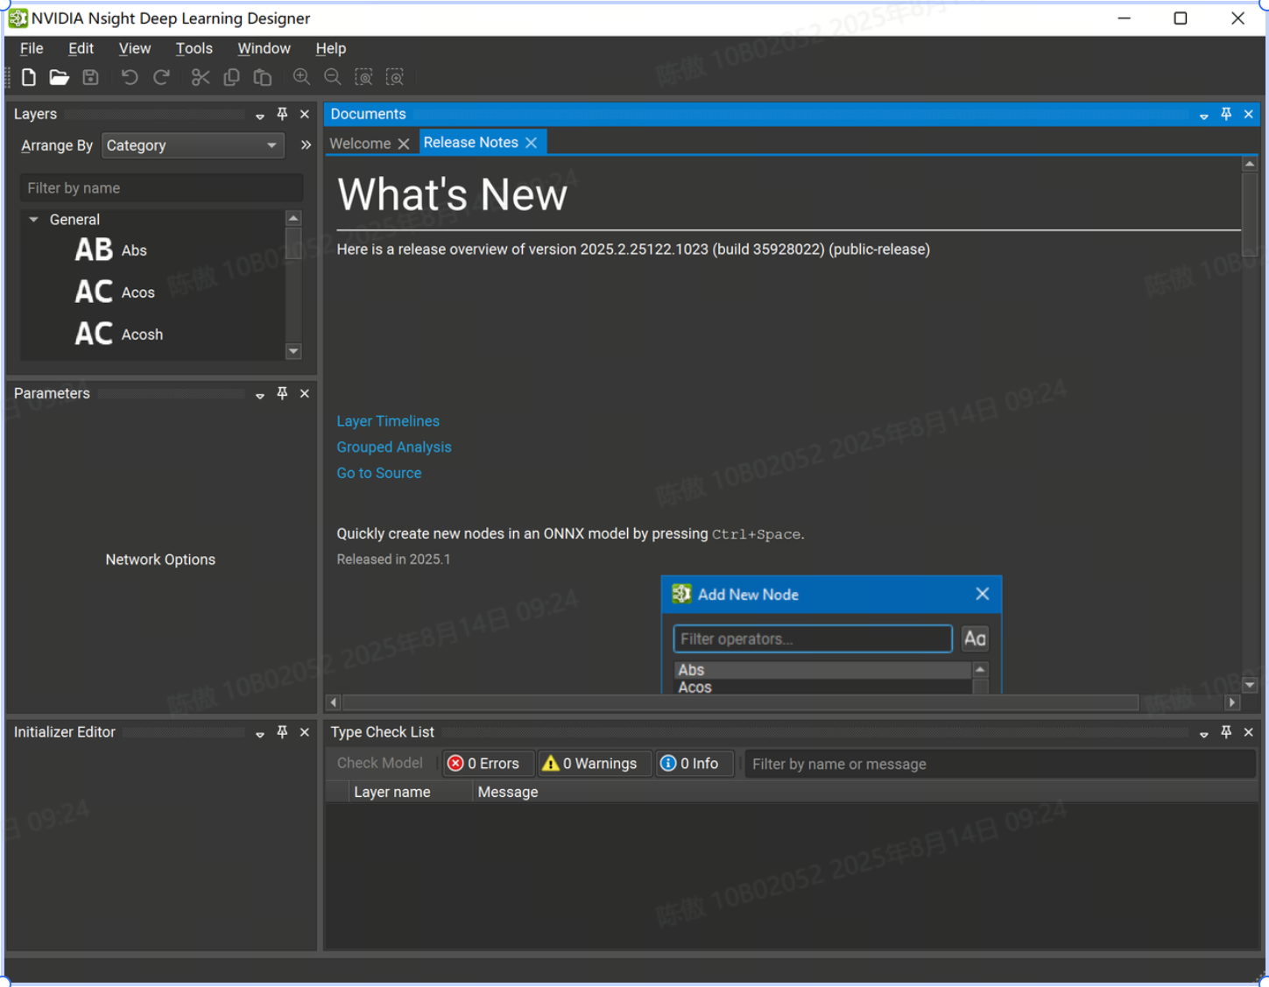The height and width of the screenshot is (987, 1269).
Task: Open the Grouped Analysis link
Action: pos(394,447)
